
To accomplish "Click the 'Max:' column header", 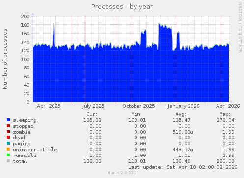I will (x=225, y=114).
